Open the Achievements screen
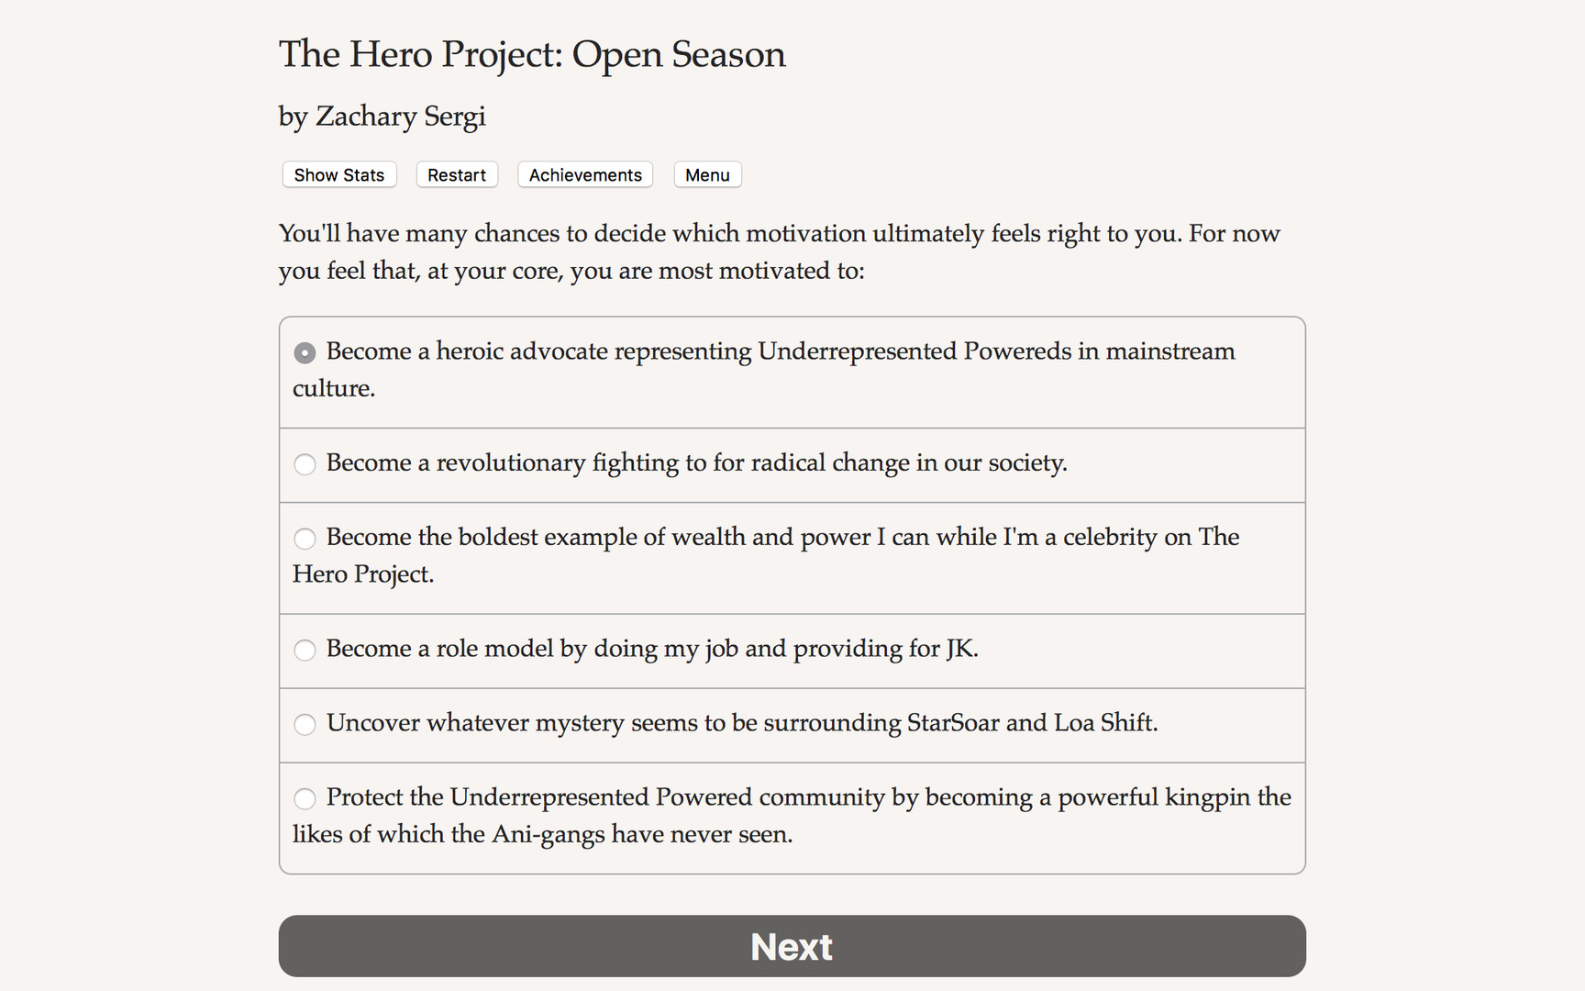Screen dimensions: 1585x991 coord(584,174)
